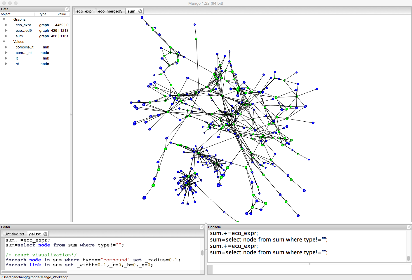Click the console command input field
This screenshot has width=412, height=280.
tap(310, 269)
